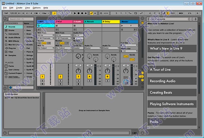Open MIDI From dropdown on track 1
The height and width of the screenshot is (138, 204).
click(x=46, y=35)
